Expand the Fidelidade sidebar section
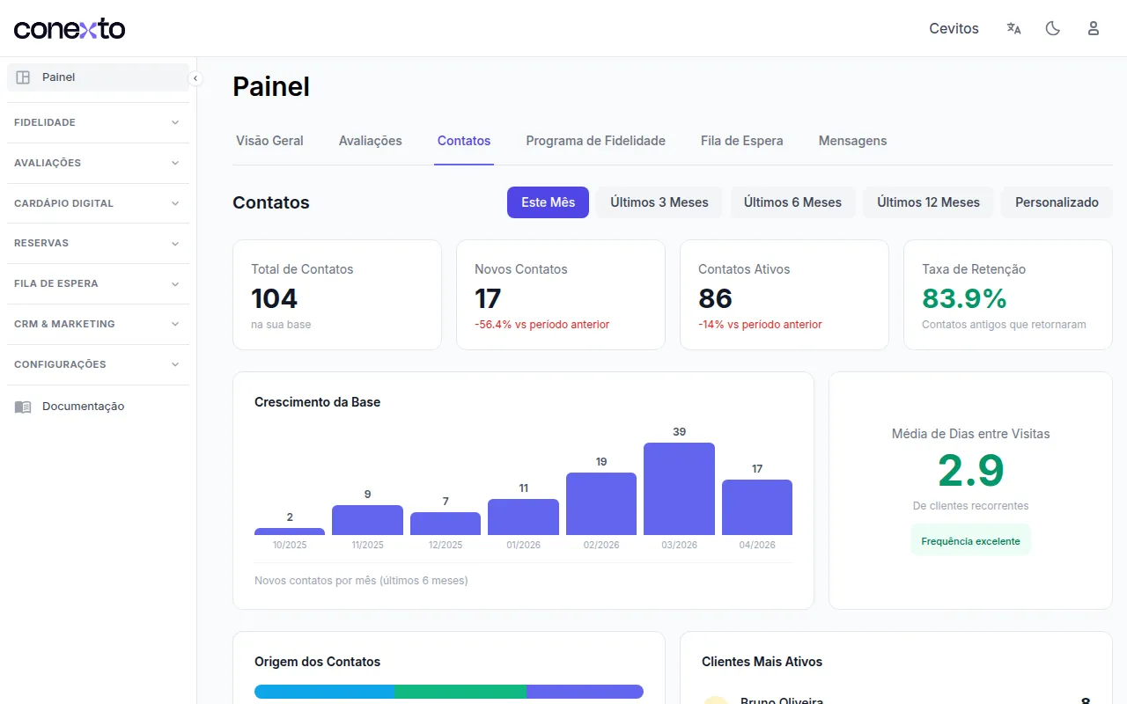The width and height of the screenshot is (1127, 704). point(98,122)
